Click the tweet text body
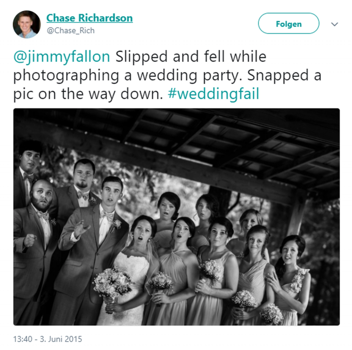 click(167, 75)
